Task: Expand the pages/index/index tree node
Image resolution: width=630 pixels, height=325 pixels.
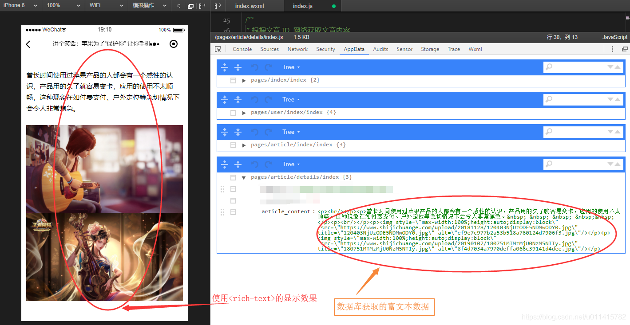Action: [x=244, y=81]
